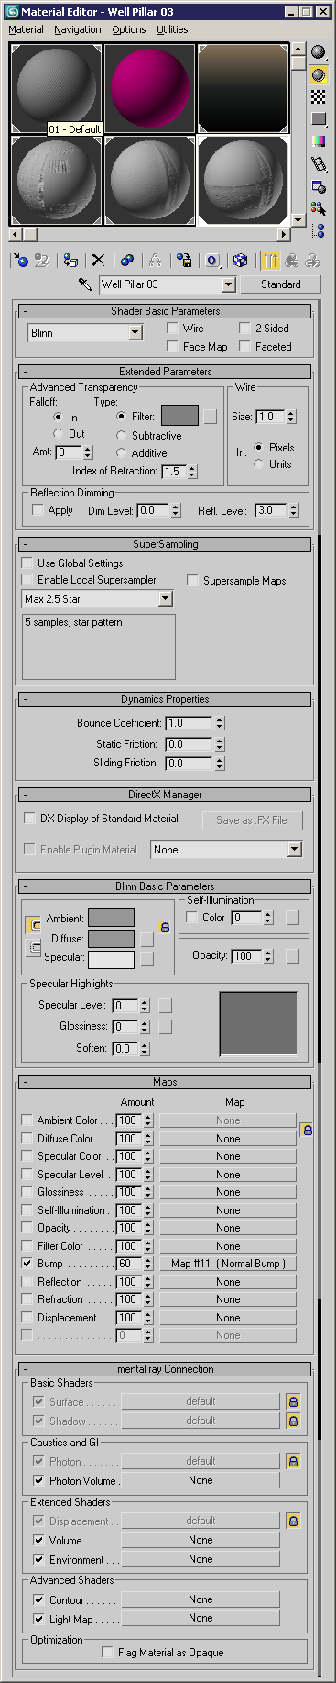The height and width of the screenshot is (1683, 336).
Task: Click the Diffuse color swatch
Action: click(x=111, y=939)
